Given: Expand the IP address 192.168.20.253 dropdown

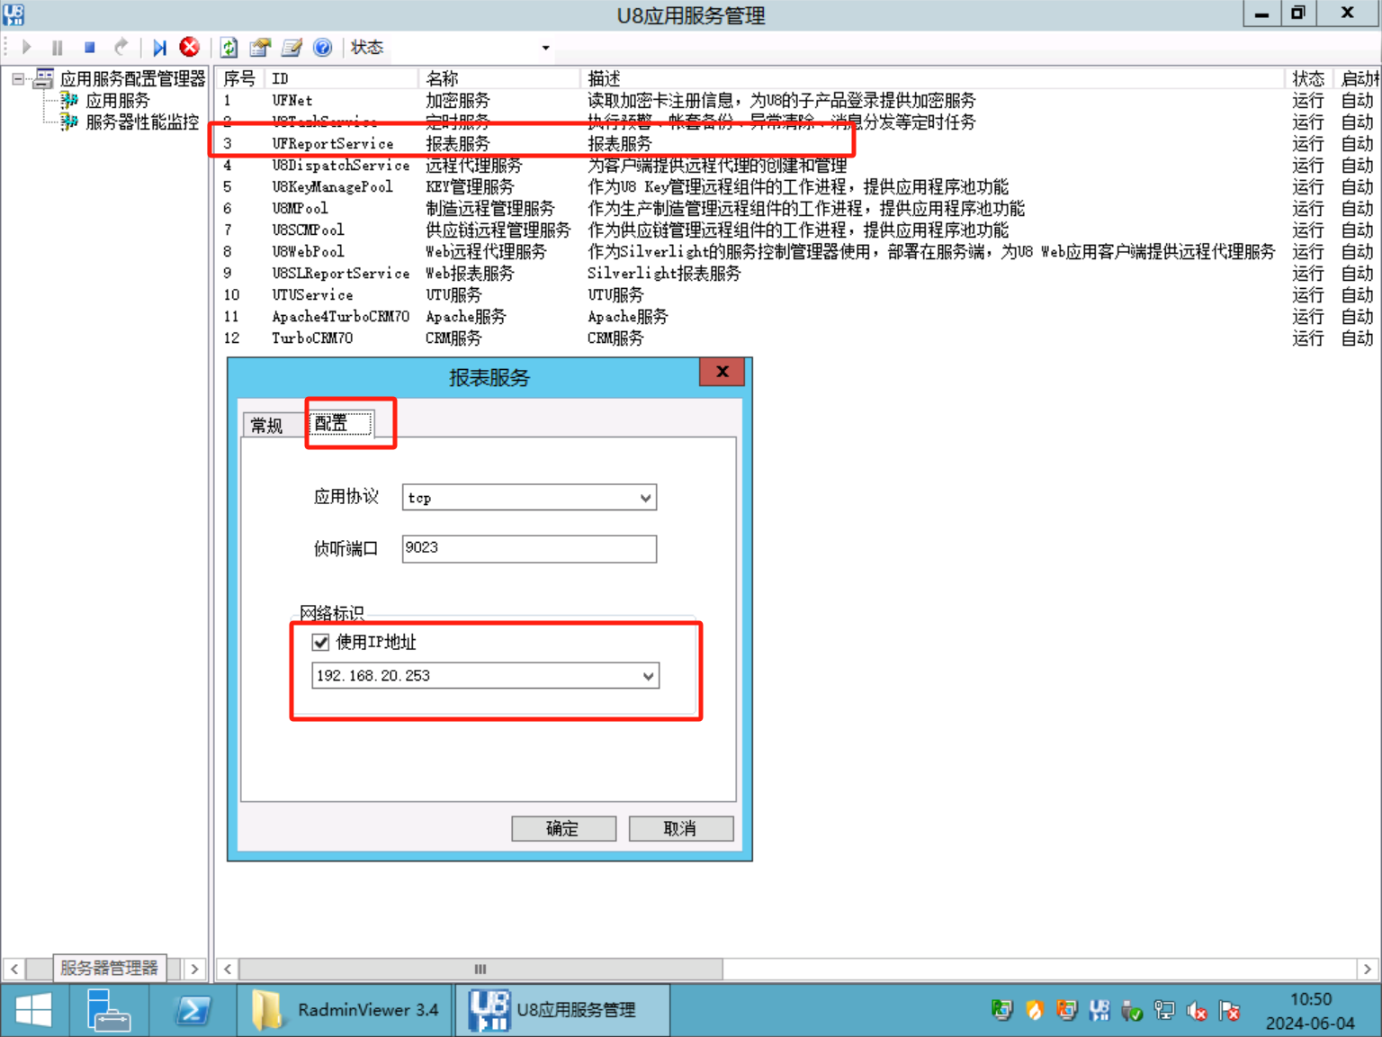Looking at the screenshot, I should point(648,676).
